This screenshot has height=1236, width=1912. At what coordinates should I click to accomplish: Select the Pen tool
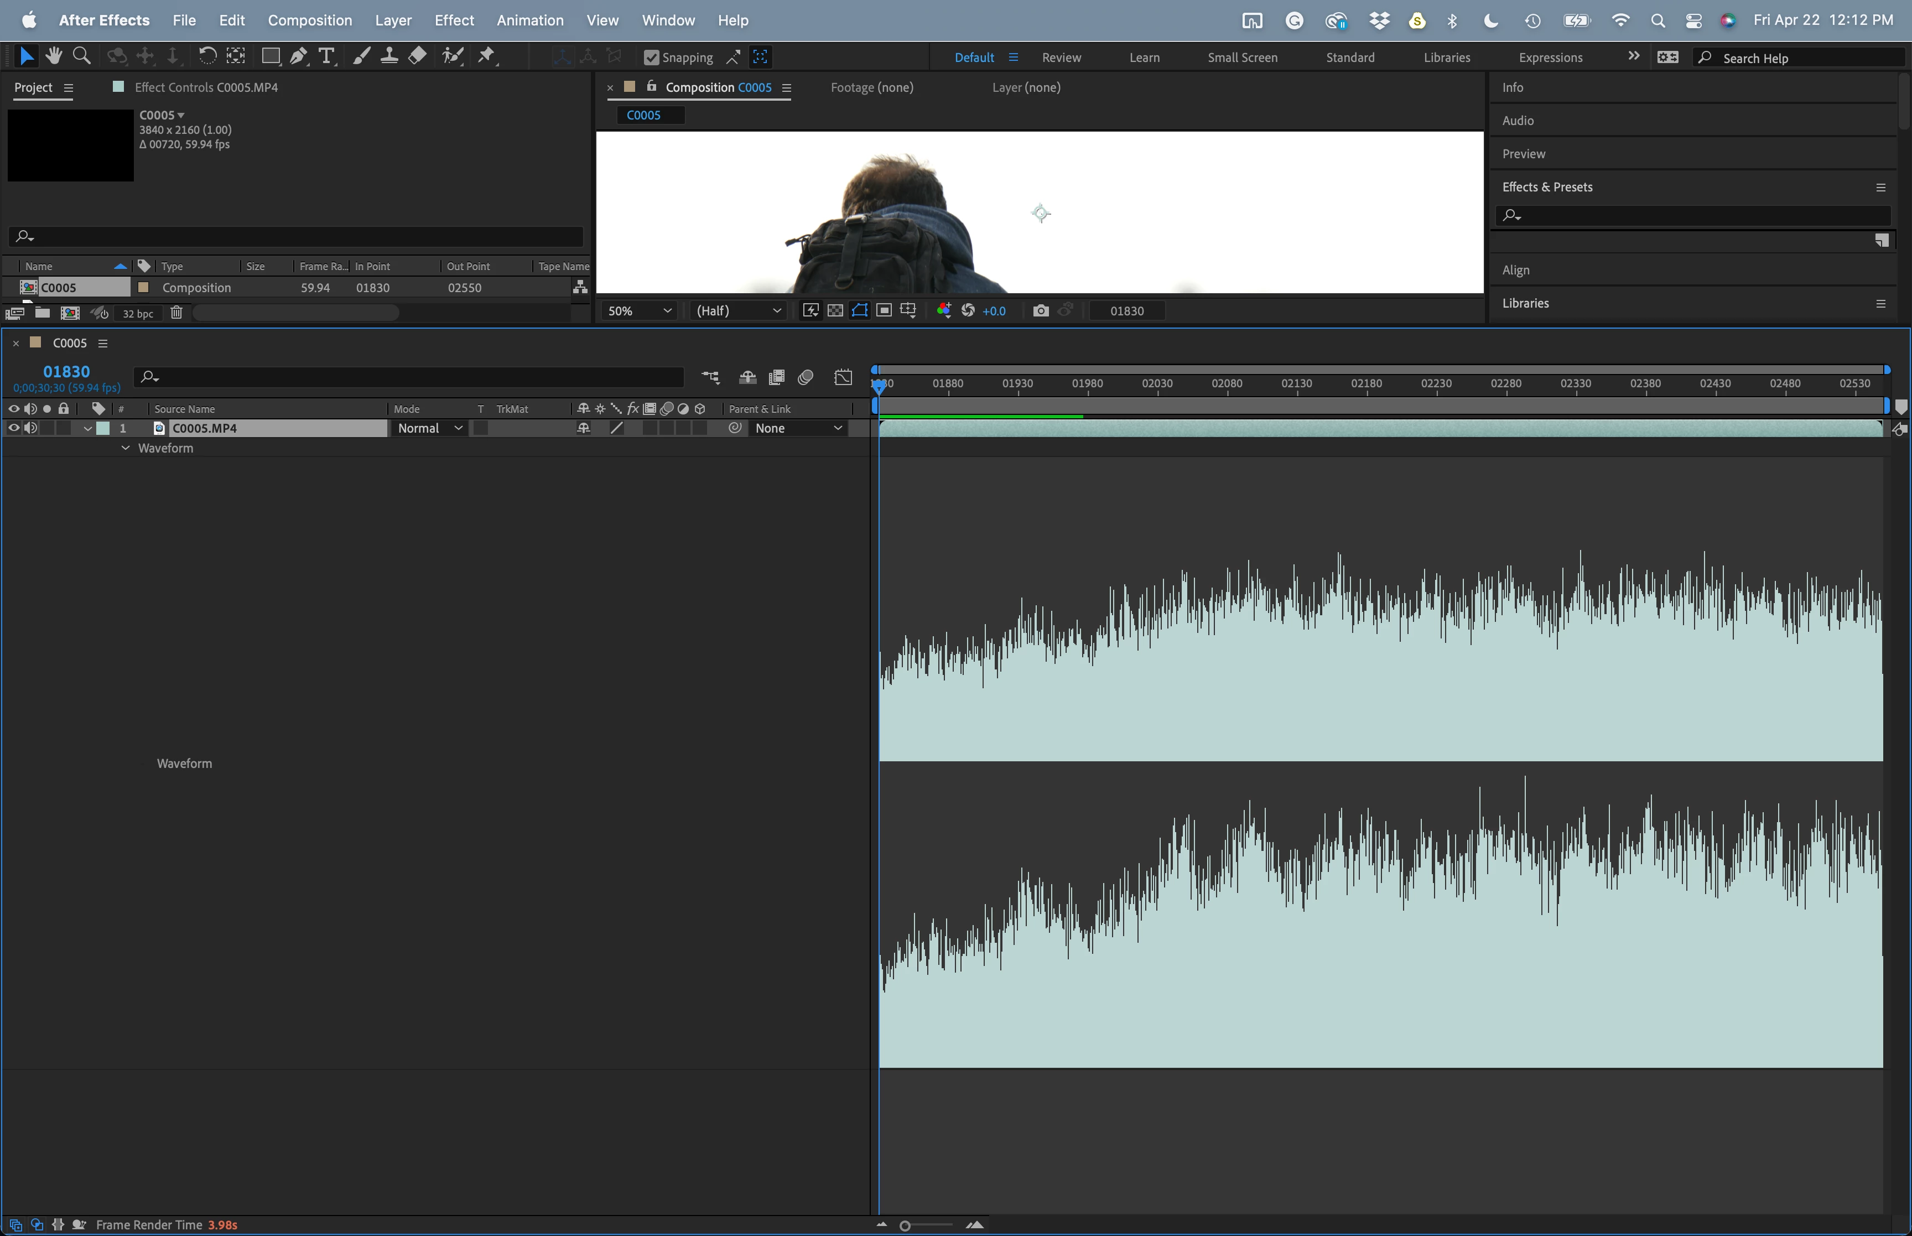click(298, 56)
